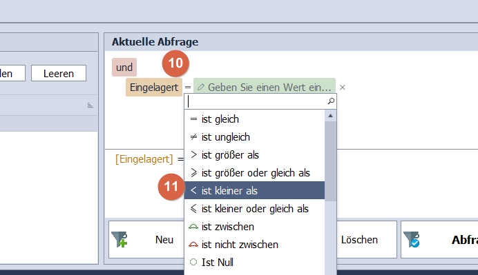Click the Leeren button
The width and height of the screenshot is (478, 275).
click(59, 73)
